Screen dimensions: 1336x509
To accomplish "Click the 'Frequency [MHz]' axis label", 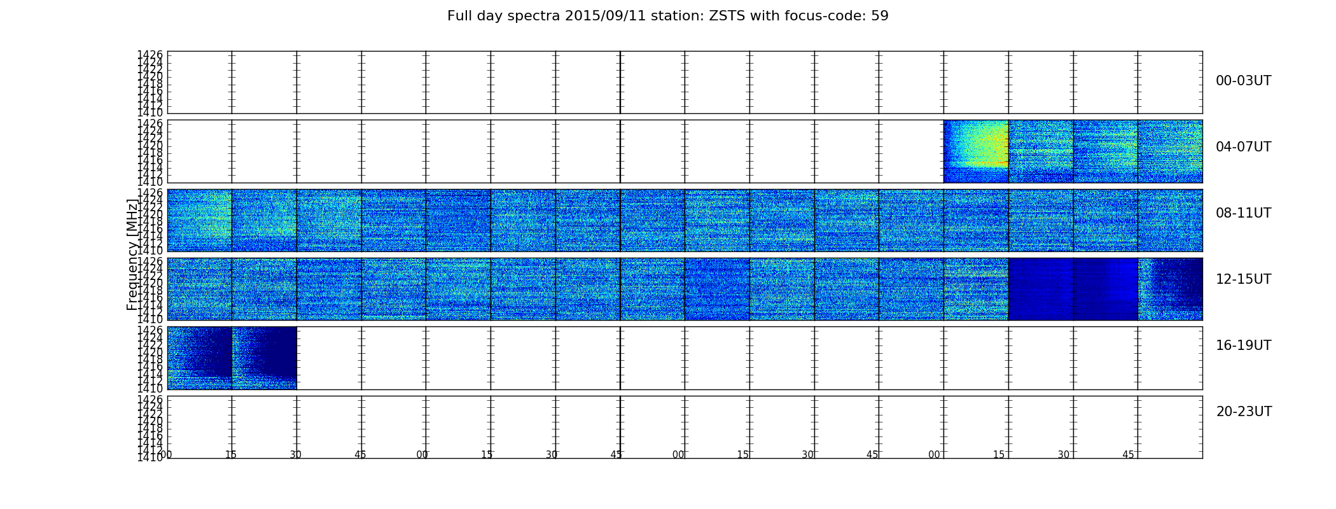I will [x=132, y=254].
